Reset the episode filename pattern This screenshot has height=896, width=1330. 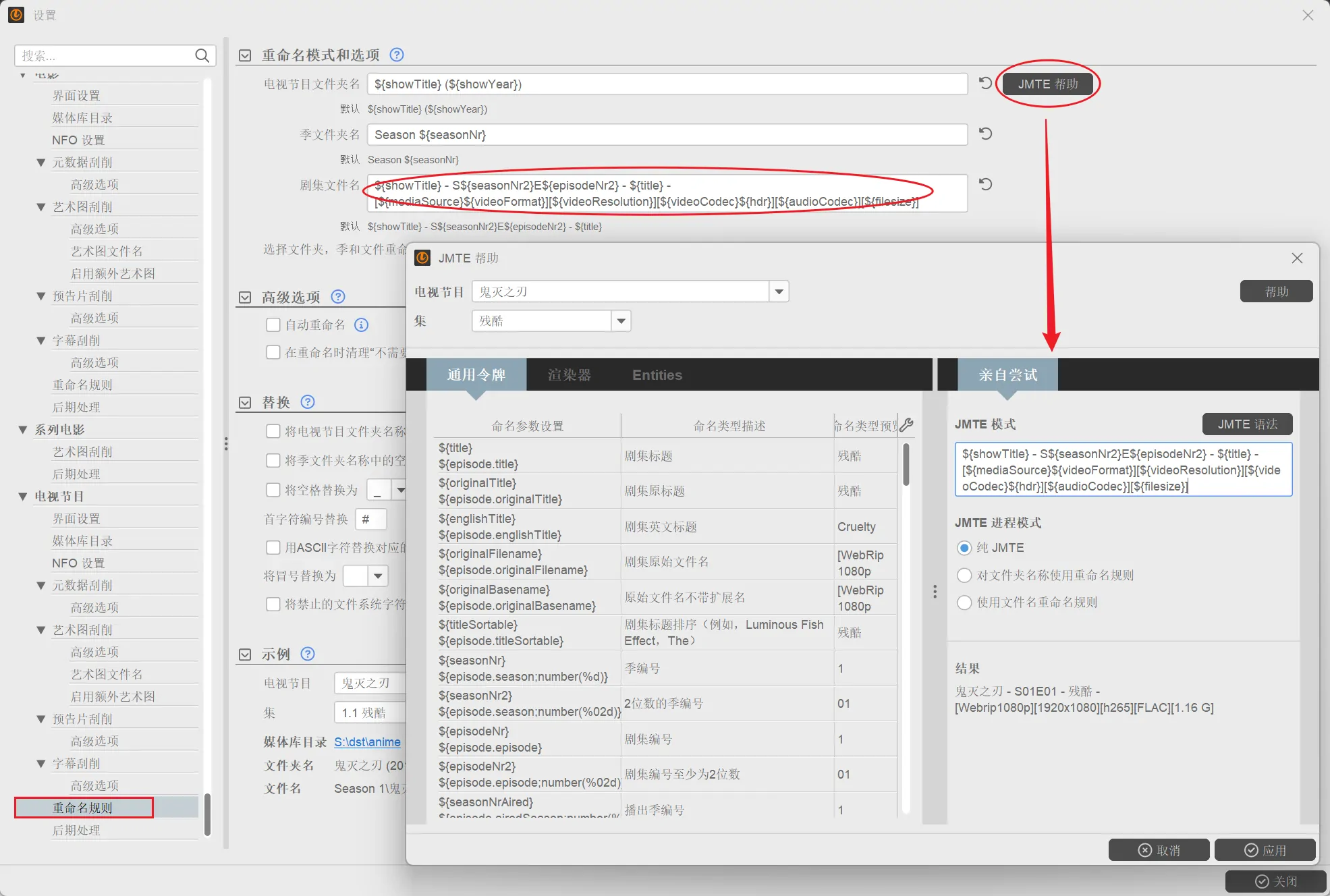(x=985, y=184)
